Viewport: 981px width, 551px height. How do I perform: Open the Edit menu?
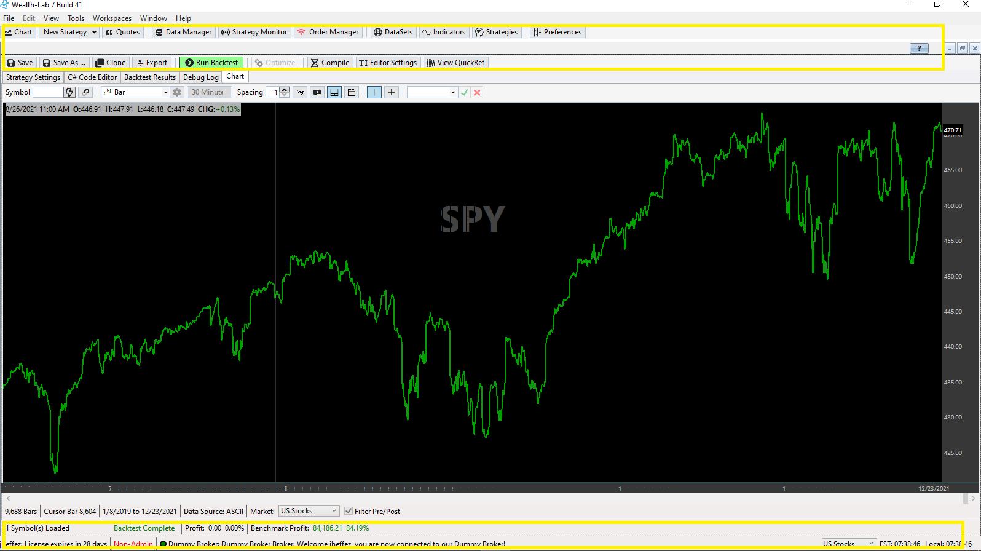tap(29, 18)
